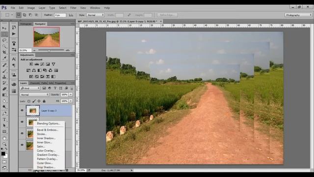Select the Move tool
This screenshot has width=314, height=177.
4,28
